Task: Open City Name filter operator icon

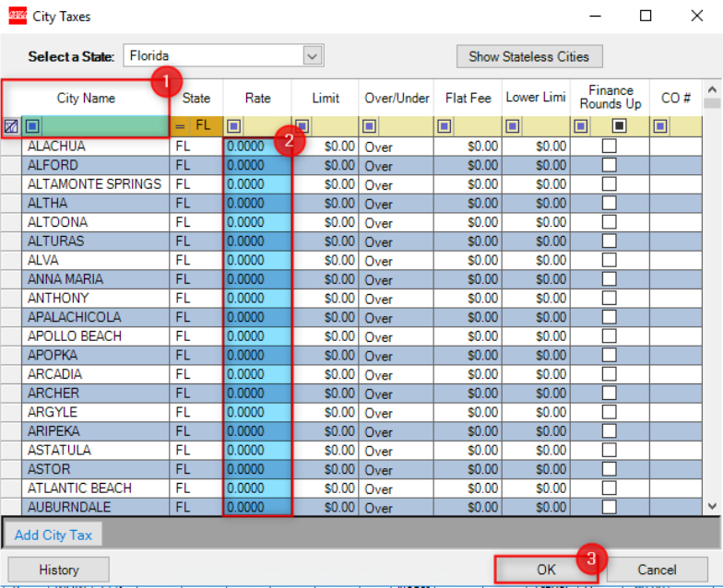Action: pyautogui.click(x=32, y=125)
